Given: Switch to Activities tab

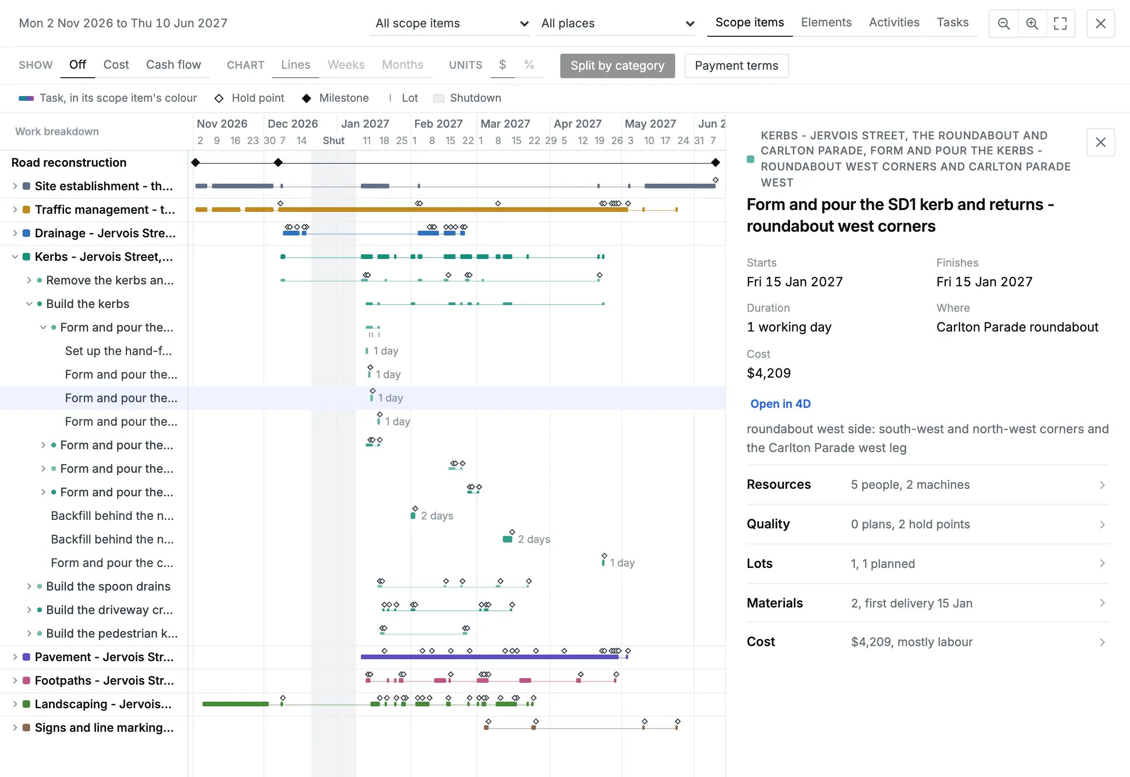Looking at the screenshot, I should [894, 23].
